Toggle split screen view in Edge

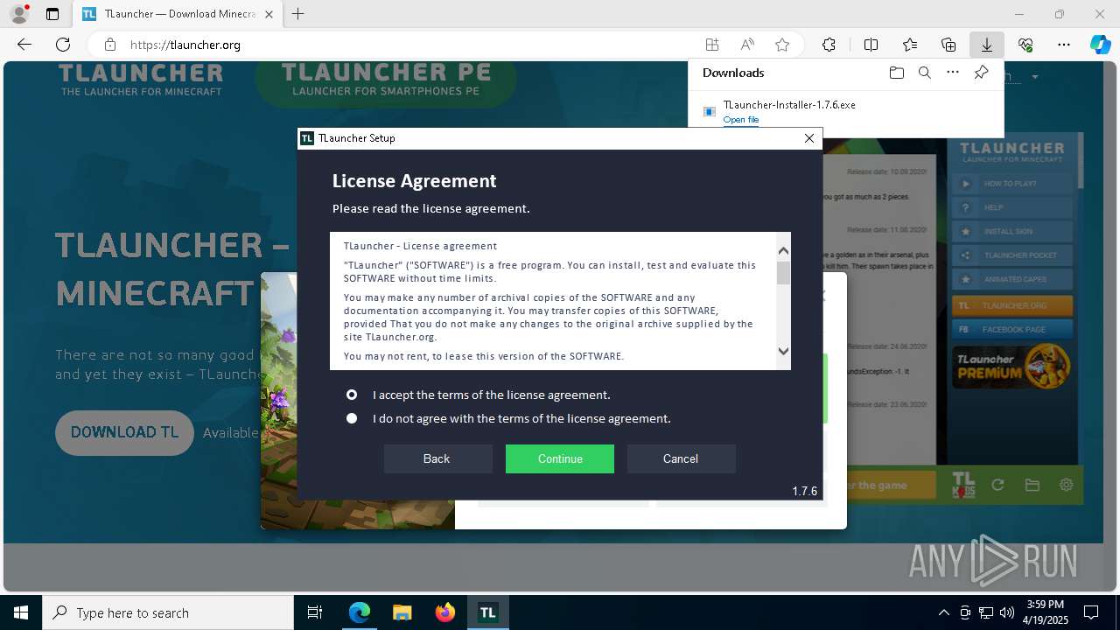pos(871,45)
